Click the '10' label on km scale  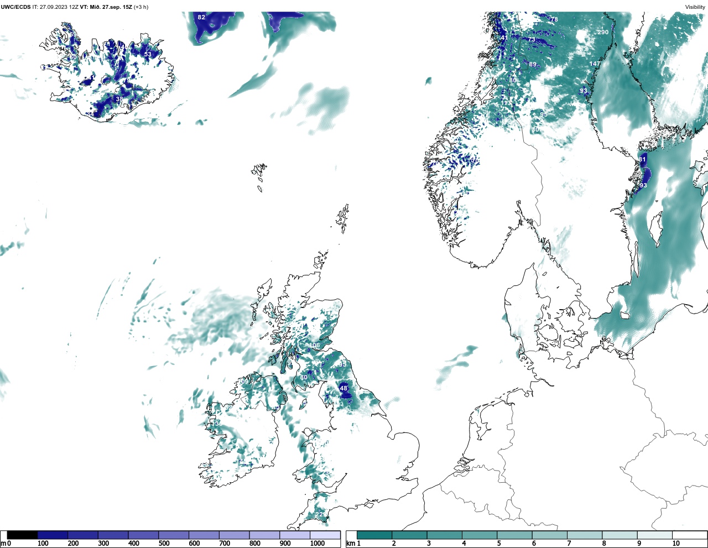pyautogui.click(x=676, y=544)
